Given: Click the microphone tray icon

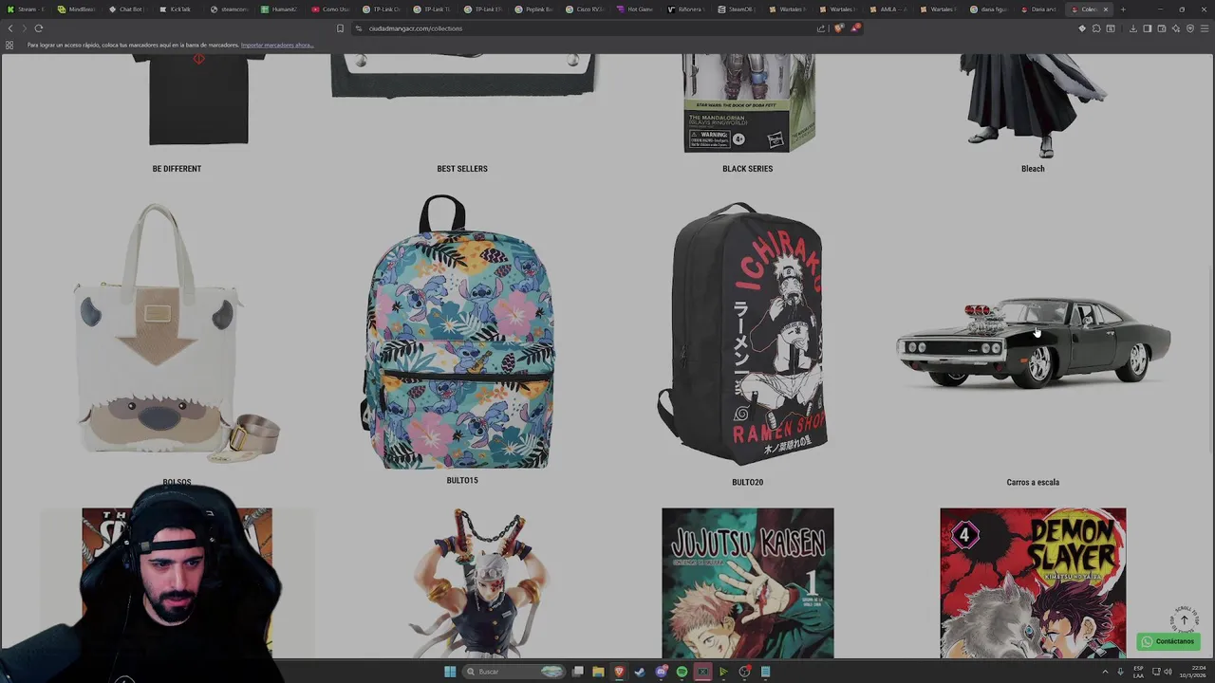Looking at the screenshot, I should tap(1120, 672).
